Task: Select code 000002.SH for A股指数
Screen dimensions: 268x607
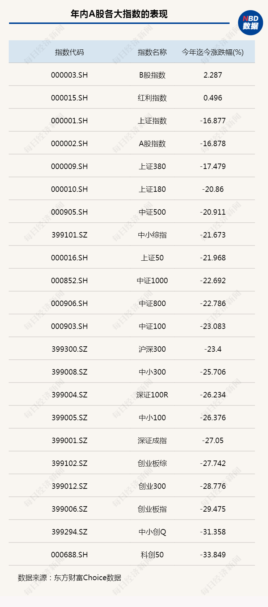Action: click(70, 144)
